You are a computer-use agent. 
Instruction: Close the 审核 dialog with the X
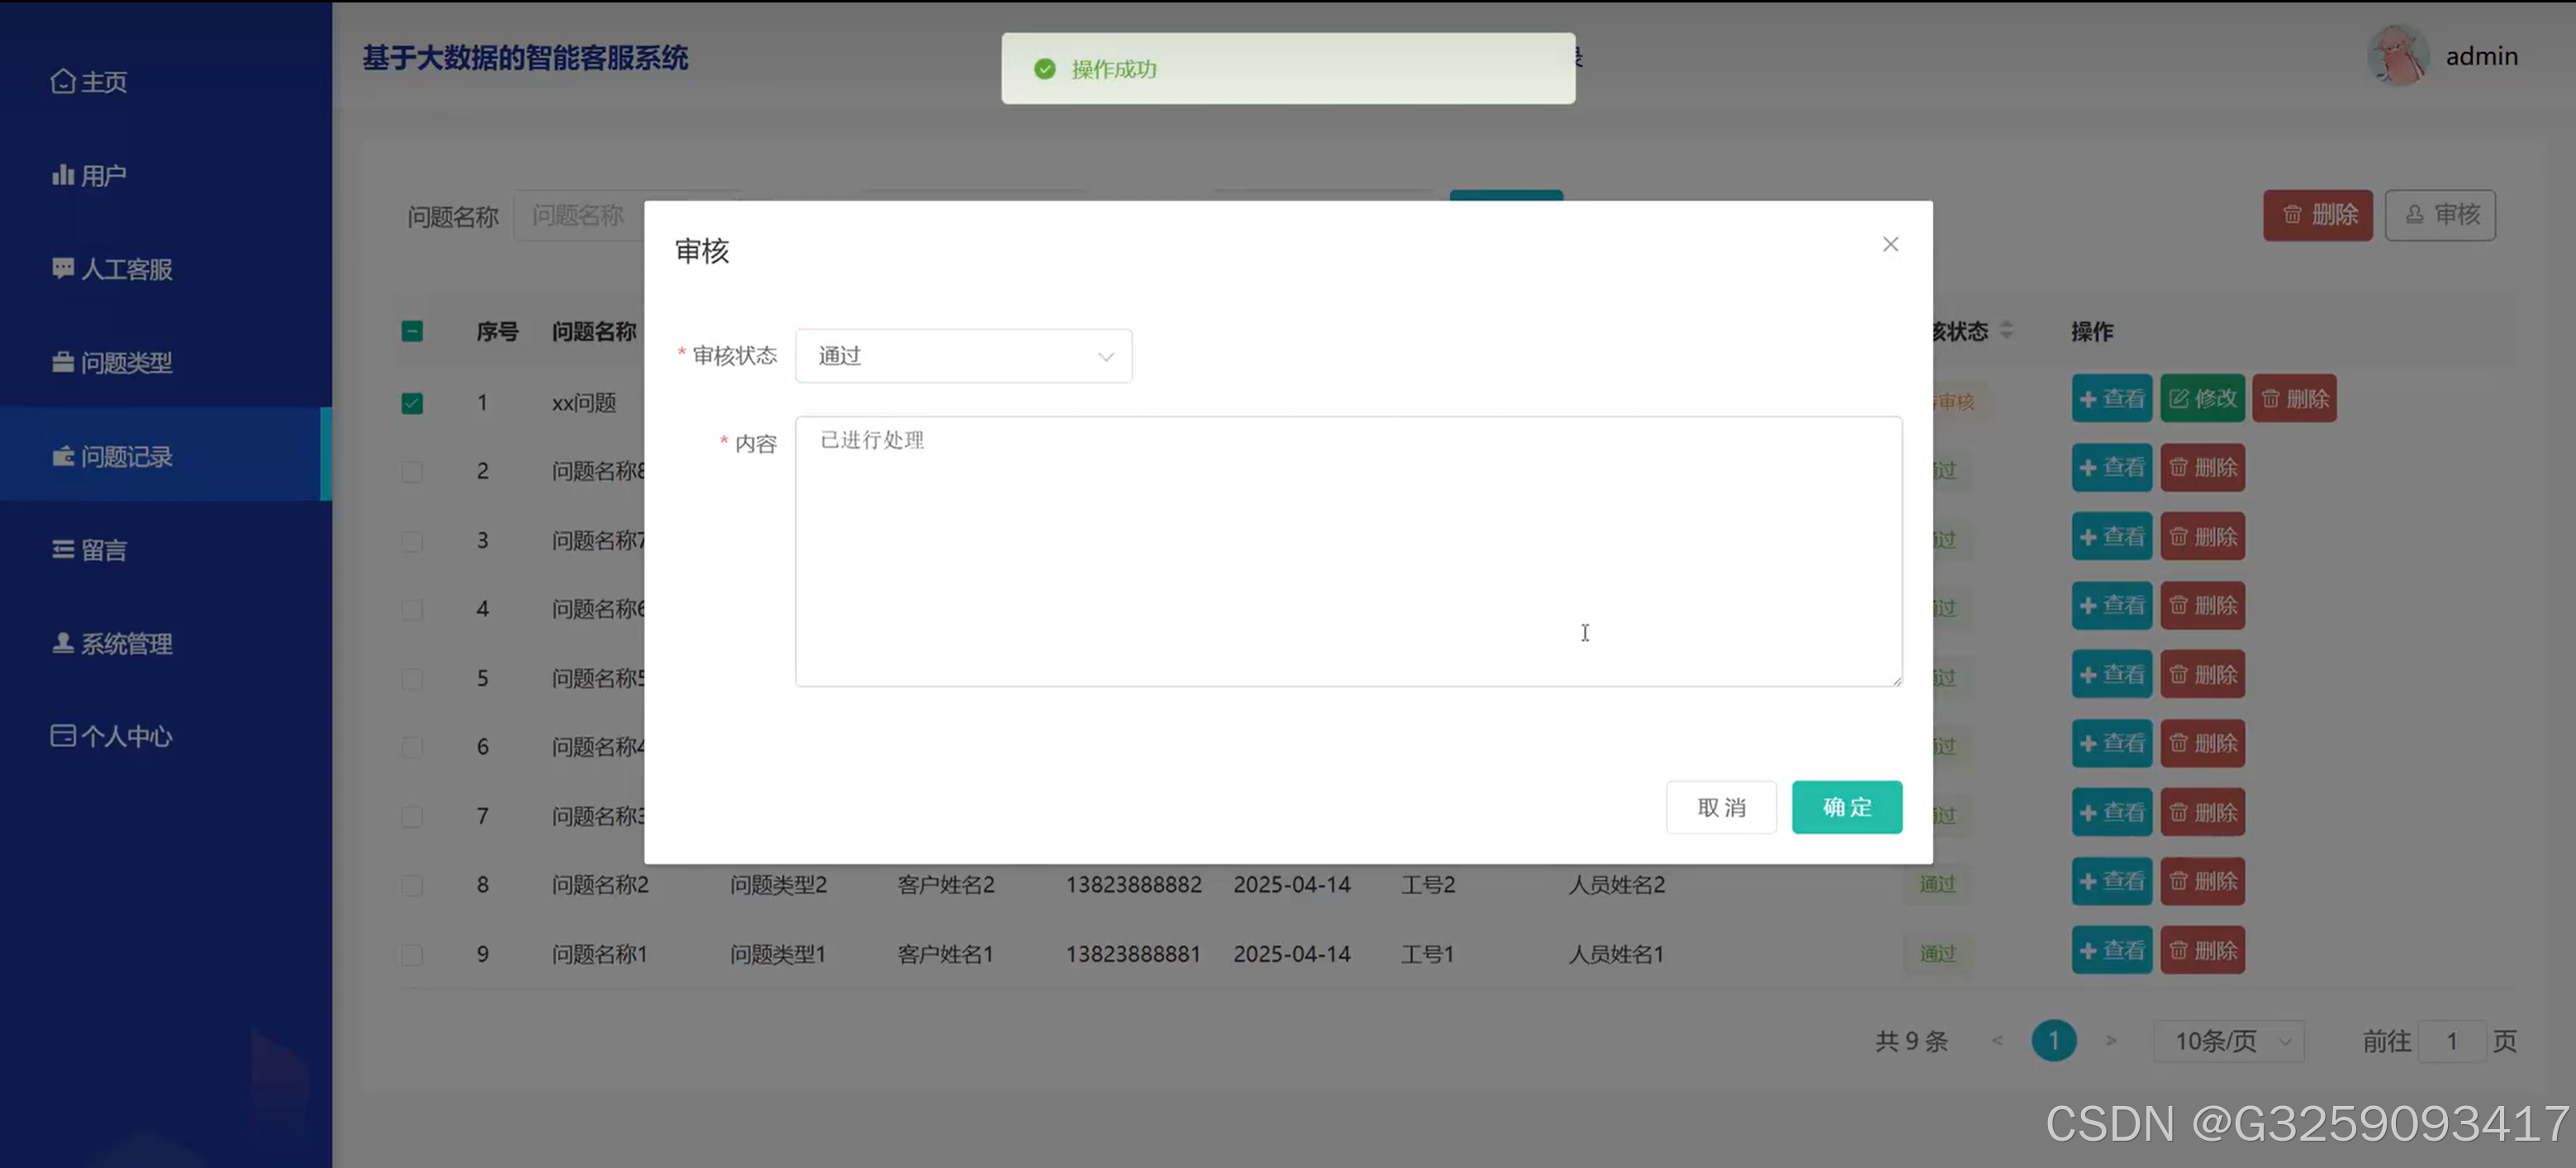pos(1890,244)
